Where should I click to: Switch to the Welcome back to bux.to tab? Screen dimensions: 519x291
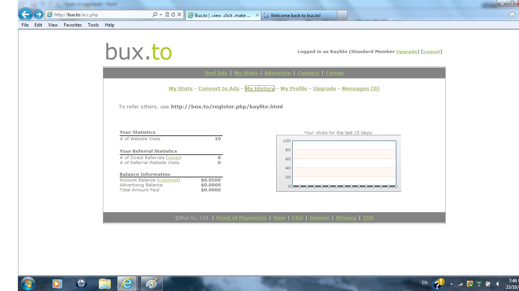[x=300, y=15]
